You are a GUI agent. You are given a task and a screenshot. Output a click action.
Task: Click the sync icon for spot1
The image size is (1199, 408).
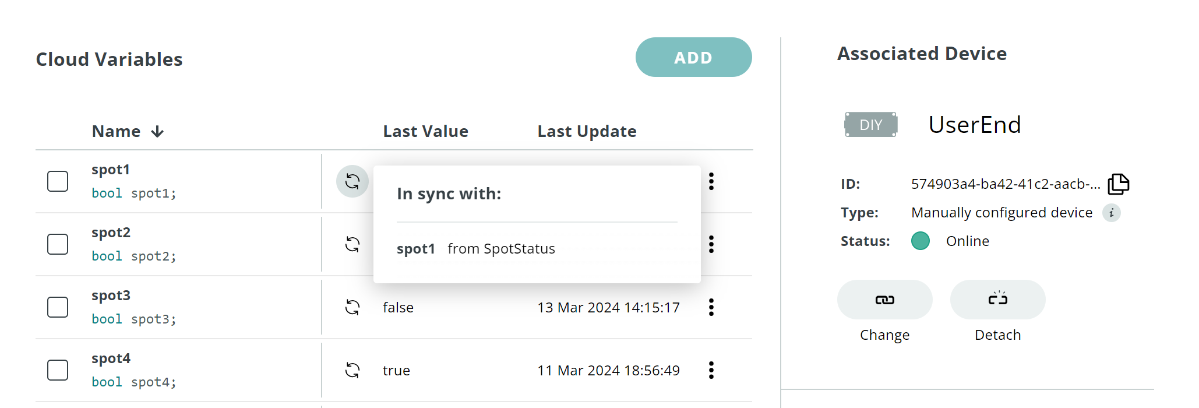coord(352,182)
